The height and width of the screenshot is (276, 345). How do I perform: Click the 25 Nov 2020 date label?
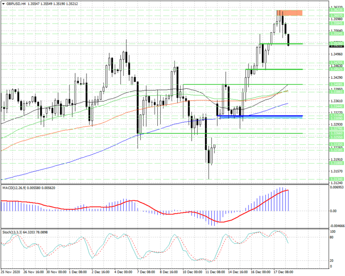pyautogui.click(x=10, y=272)
